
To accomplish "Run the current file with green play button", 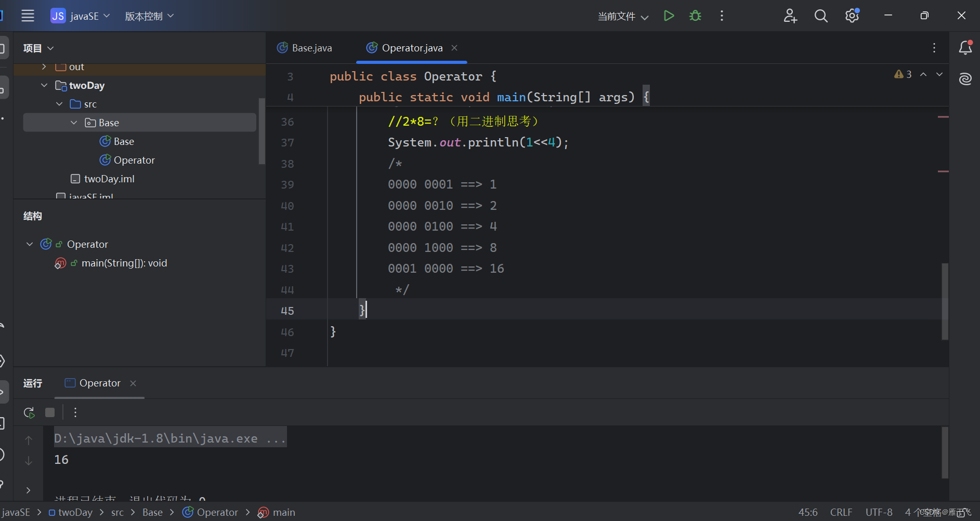I will point(669,16).
